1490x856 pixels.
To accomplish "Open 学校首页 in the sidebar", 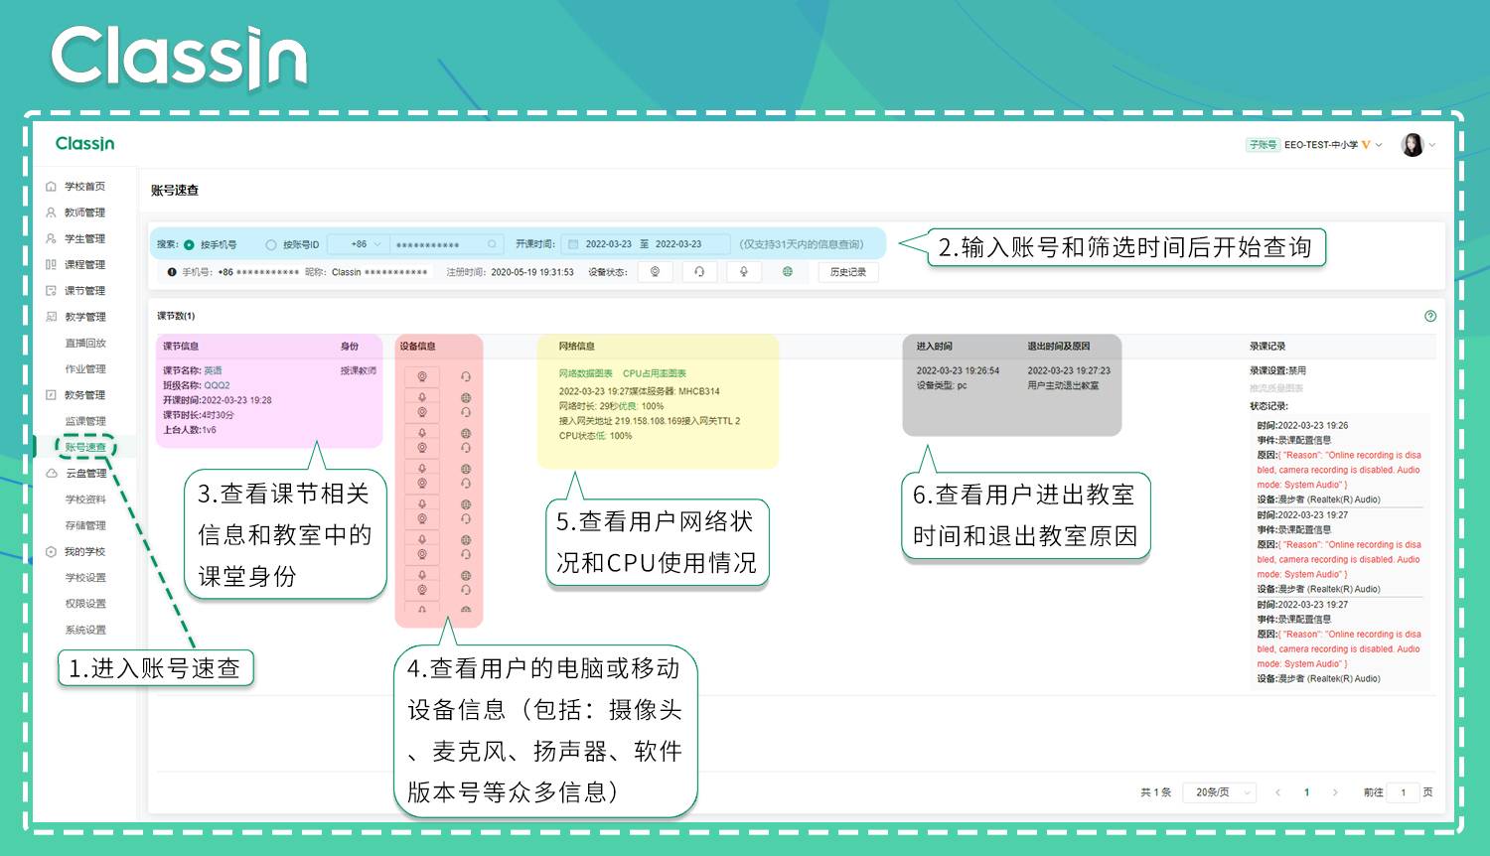I will [x=84, y=187].
